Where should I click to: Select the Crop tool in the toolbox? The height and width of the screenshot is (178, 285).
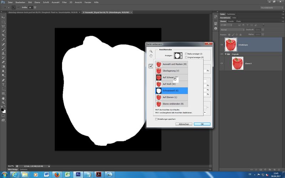click(4, 36)
